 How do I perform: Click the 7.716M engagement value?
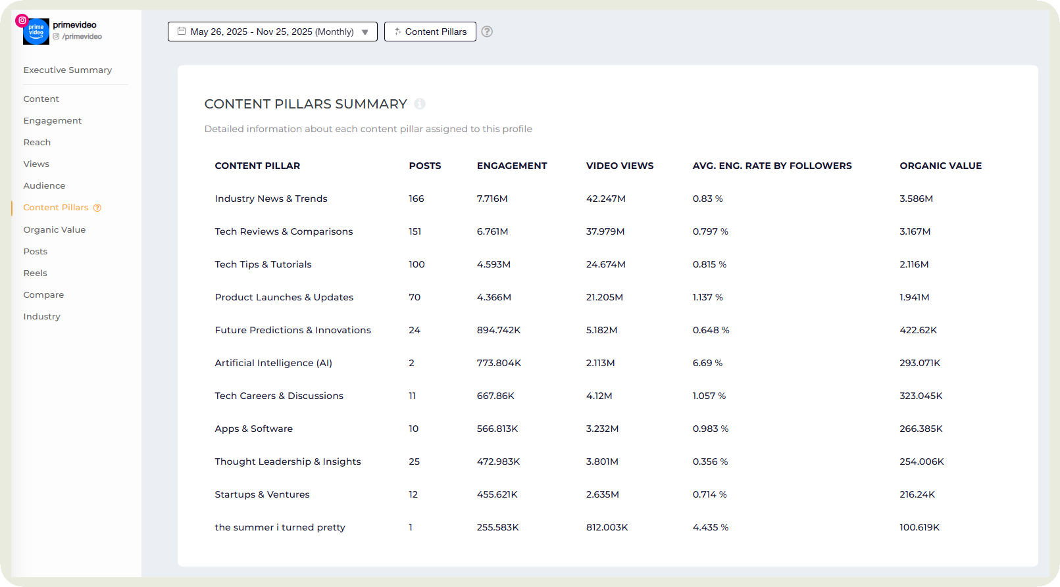492,199
